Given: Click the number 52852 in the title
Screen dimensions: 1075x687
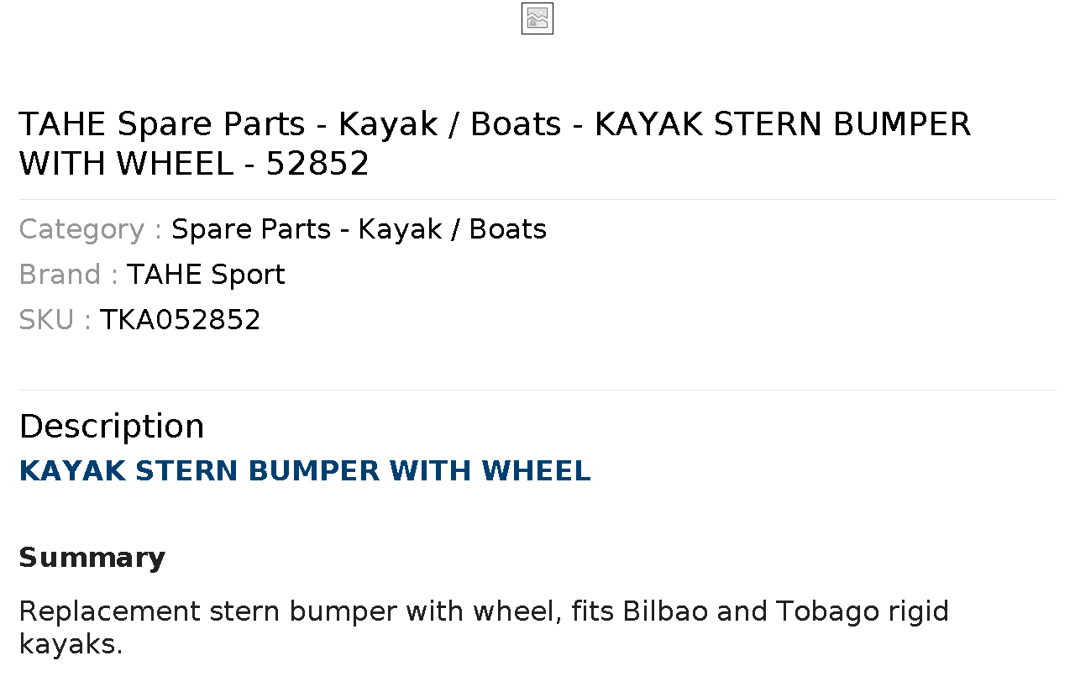Looking at the screenshot, I should [x=317, y=164].
